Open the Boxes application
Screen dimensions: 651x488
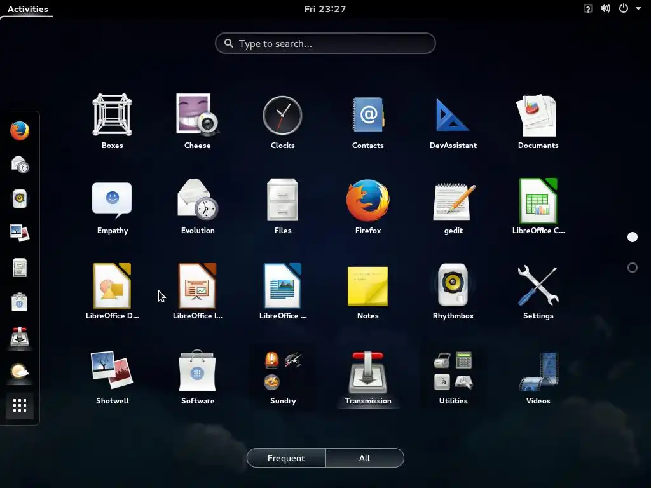[x=112, y=121]
